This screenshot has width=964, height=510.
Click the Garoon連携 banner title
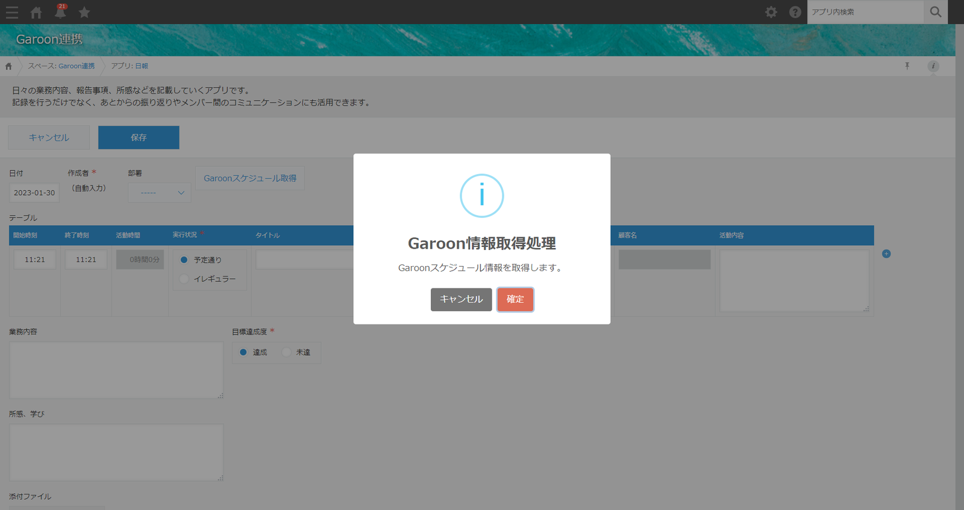[x=49, y=40]
